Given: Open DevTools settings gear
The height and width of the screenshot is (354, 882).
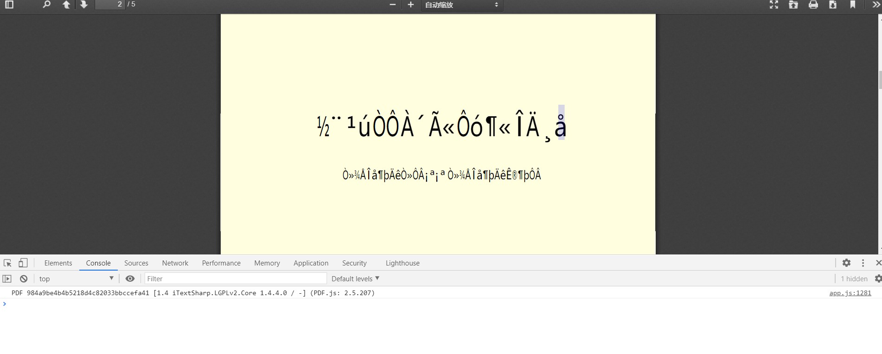Looking at the screenshot, I should click(x=846, y=263).
